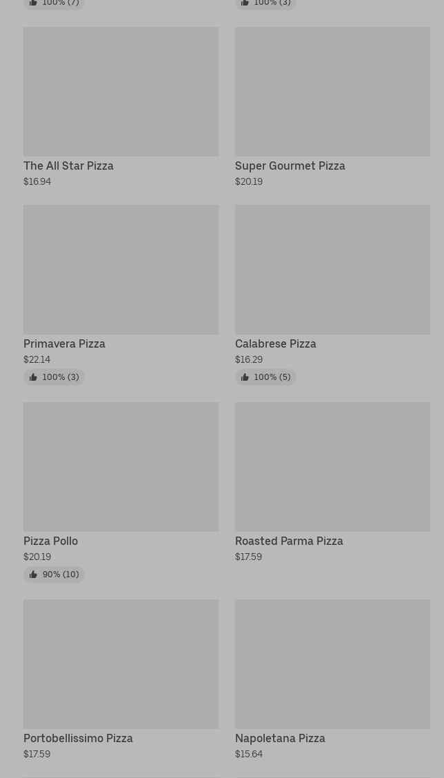Select the Super Gourmet Pizza name
The height and width of the screenshot is (778, 444).
[290, 166]
